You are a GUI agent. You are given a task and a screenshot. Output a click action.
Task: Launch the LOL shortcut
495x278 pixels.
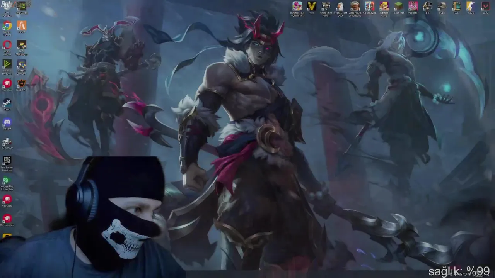pos(456,7)
